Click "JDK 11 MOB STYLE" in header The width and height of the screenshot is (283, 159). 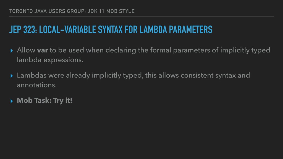tap(111, 11)
